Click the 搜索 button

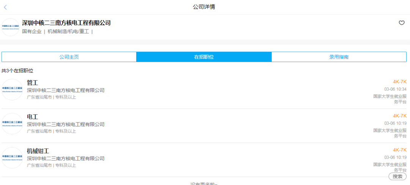pyautogui.click(x=397, y=176)
